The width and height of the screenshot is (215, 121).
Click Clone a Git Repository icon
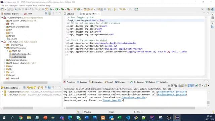[x=32, y=87]
